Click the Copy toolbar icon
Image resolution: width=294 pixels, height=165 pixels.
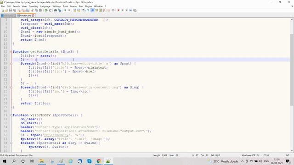(x=37, y=10)
